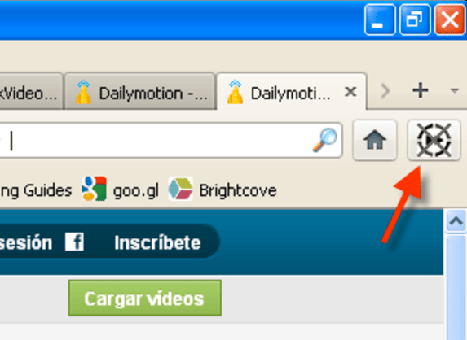Go to the Home page button
Screen dimensions: 467x340
tap(375, 140)
